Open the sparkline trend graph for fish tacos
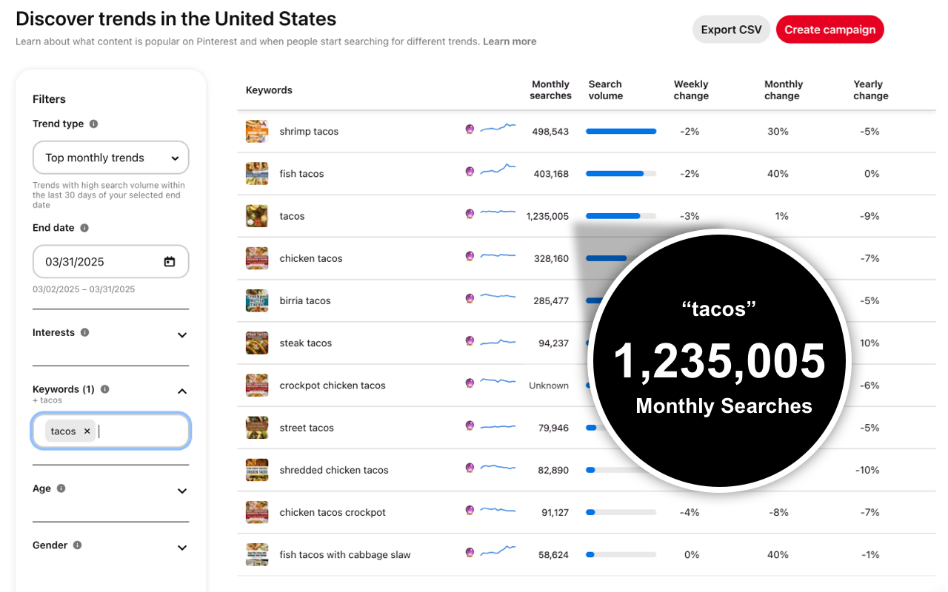 point(497,169)
